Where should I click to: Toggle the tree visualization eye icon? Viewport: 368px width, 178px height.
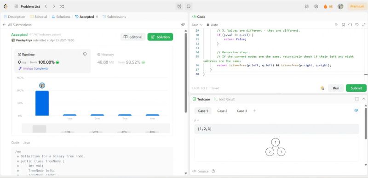point(356,110)
